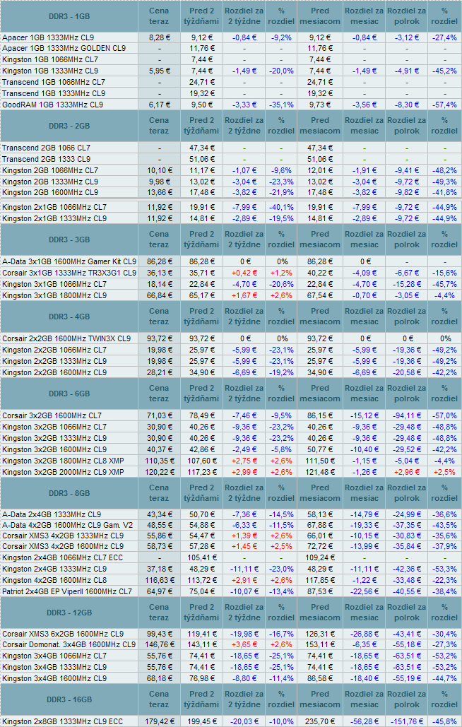Screen dimensions: 462x727
Task: Click the red +0,42 € two-week difference
Action: 244,273
